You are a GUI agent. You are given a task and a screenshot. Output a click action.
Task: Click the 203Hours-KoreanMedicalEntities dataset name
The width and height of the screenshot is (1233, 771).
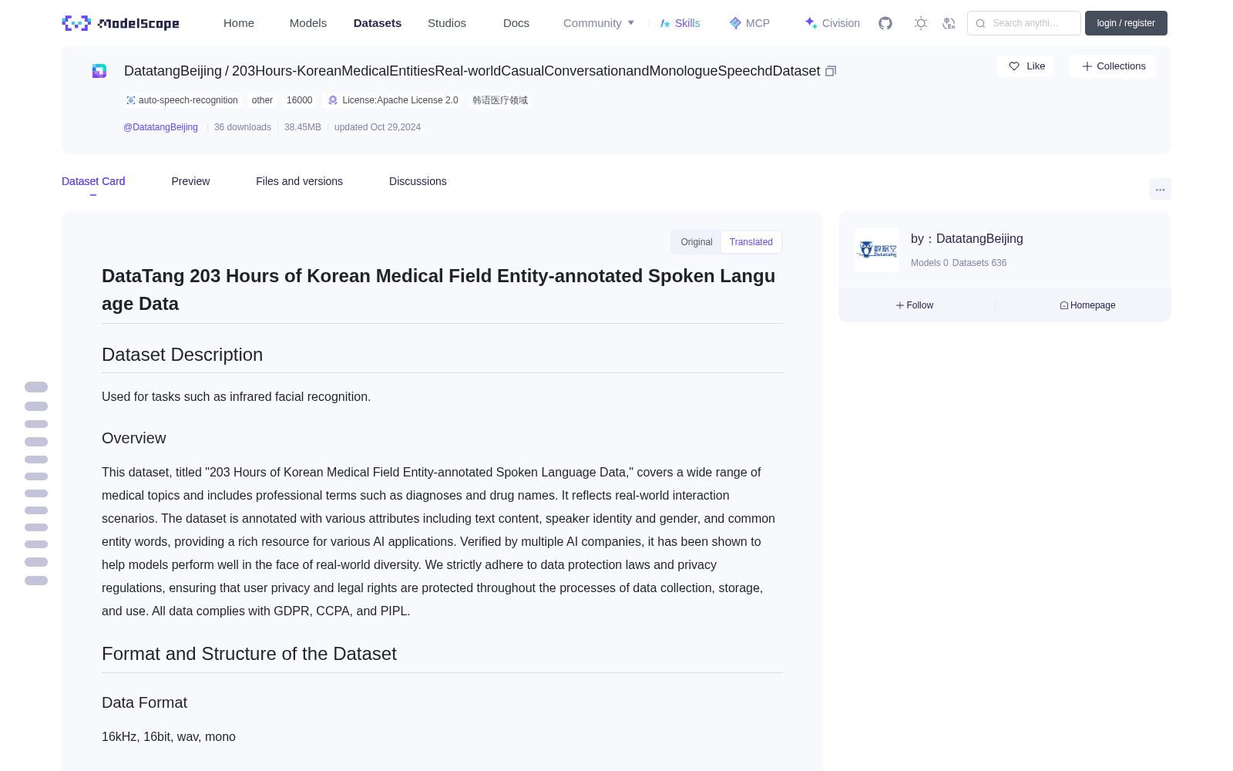click(526, 71)
